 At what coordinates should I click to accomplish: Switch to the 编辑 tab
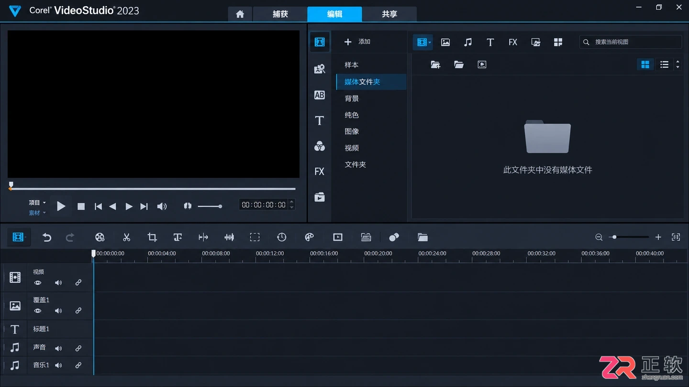coord(334,14)
